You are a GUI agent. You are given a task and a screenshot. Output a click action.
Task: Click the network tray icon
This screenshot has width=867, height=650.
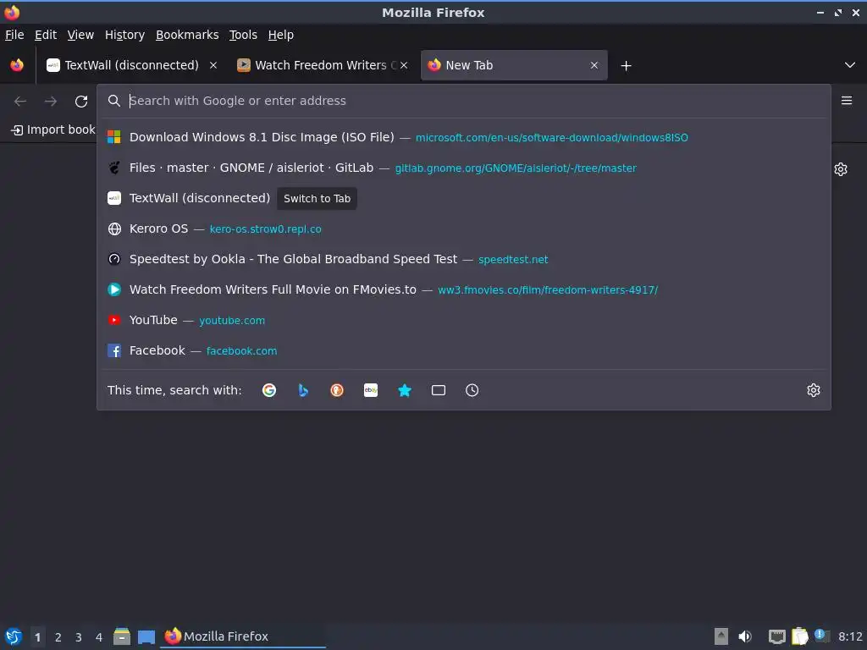[x=777, y=636]
